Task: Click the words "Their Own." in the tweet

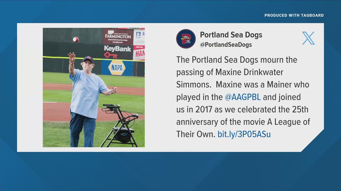Action: point(196,134)
